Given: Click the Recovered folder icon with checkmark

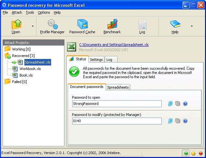Looking at the screenshot, I should (7, 56).
